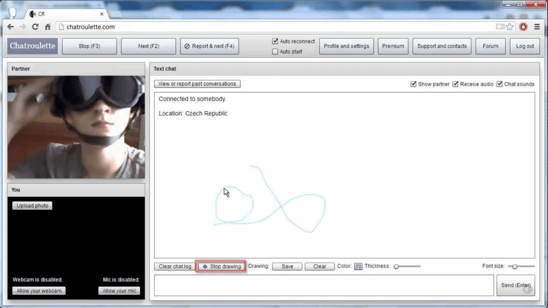Click the red extension icon near the omnibox
The width and height of the screenshot is (548, 308).
coord(523,27)
